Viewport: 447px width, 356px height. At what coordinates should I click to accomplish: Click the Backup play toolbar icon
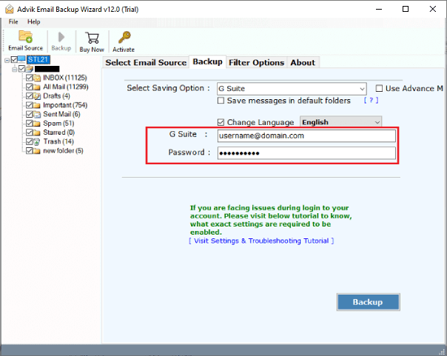coord(61,37)
